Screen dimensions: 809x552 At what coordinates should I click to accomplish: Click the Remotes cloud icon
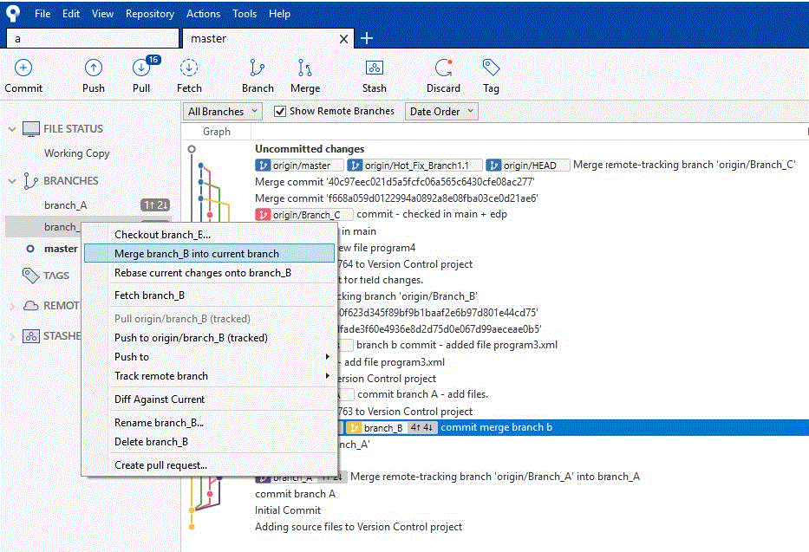(31, 306)
